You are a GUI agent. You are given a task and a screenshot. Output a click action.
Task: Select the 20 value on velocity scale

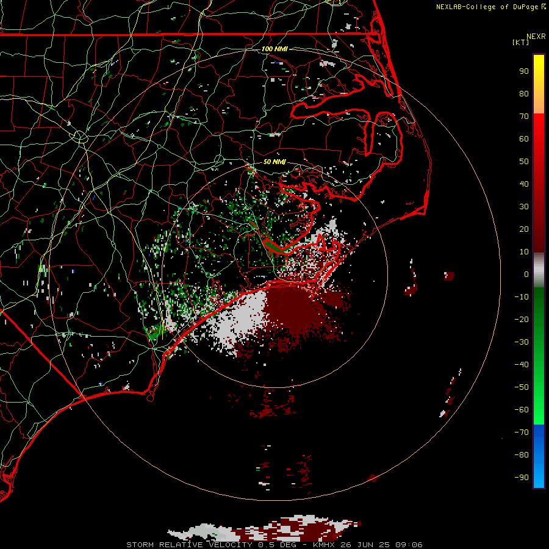click(524, 229)
